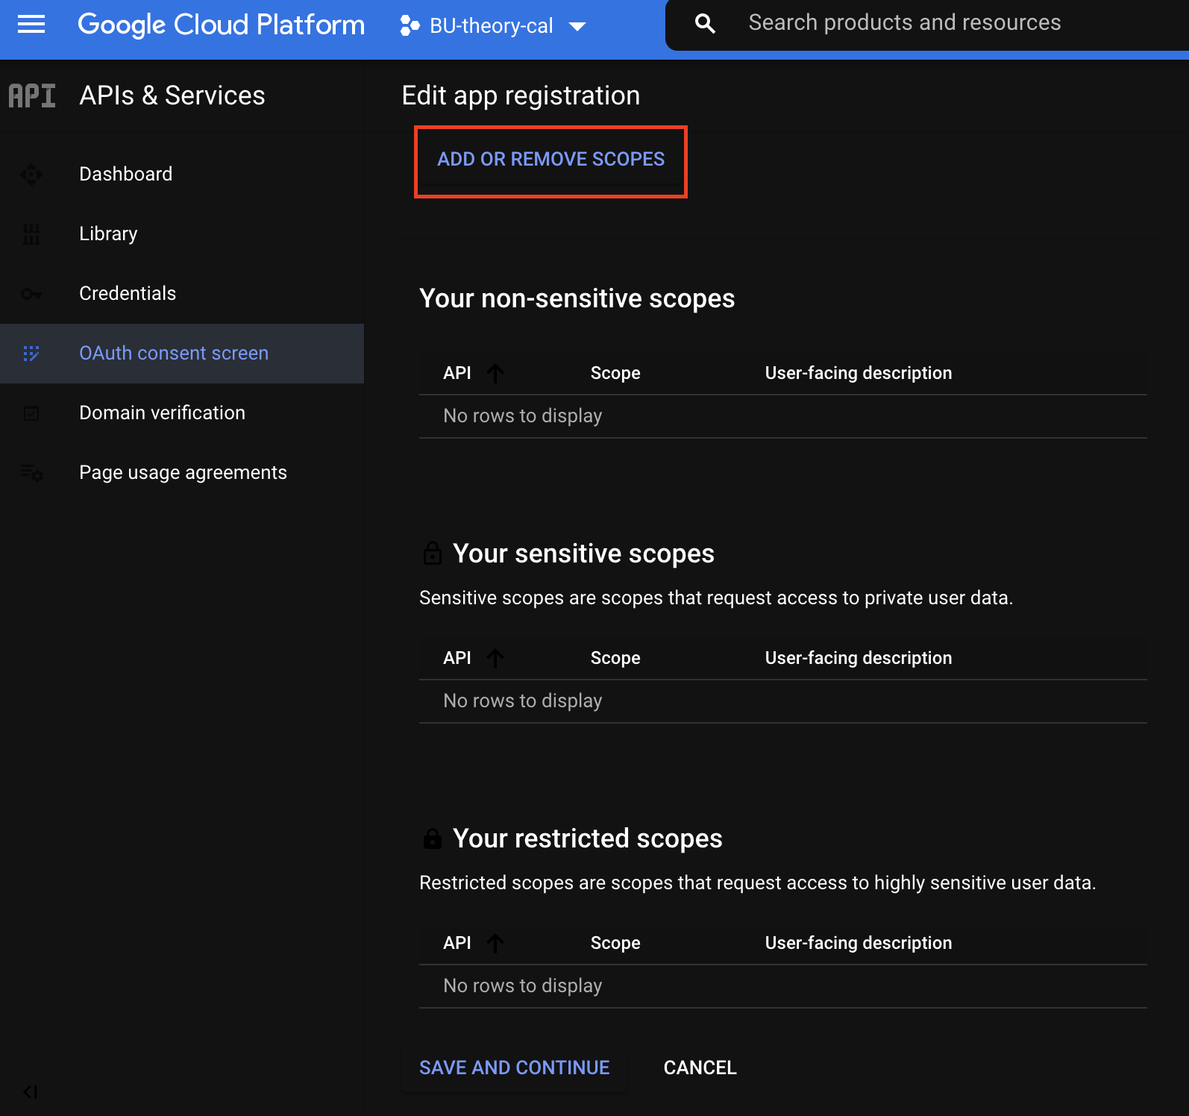Click Scope column header in non-sensitive table
The height and width of the screenshot is (1116, 1189).
(x=615, y=373)
